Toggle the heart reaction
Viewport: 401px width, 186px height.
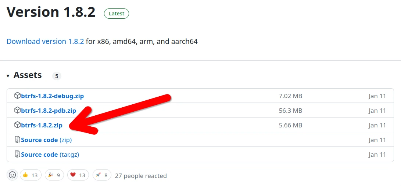coord(78,175)
